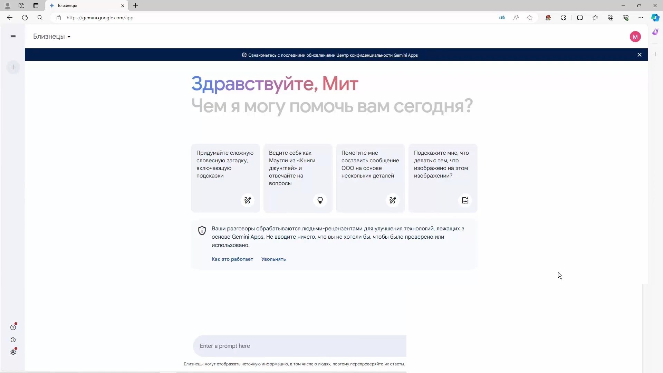Customize sidebar with plus icon
This screenshot has width=663, height=373.
[x=655, y=54]
